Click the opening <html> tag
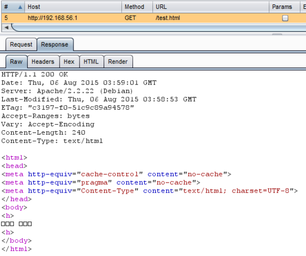 (x=14, y=157)
